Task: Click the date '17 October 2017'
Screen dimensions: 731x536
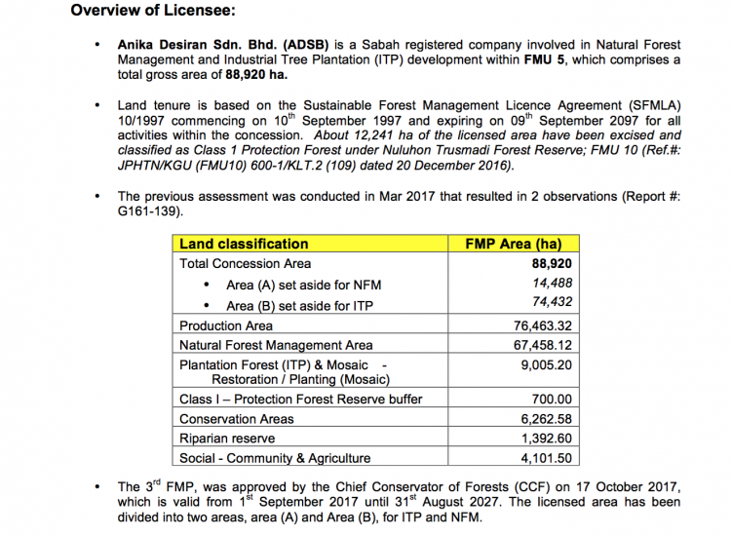Action: 626,486
